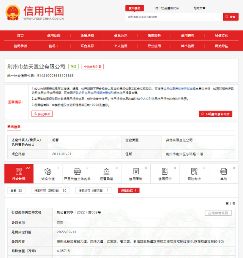Select the 信用信息 search tab

(x=134, y=8)
